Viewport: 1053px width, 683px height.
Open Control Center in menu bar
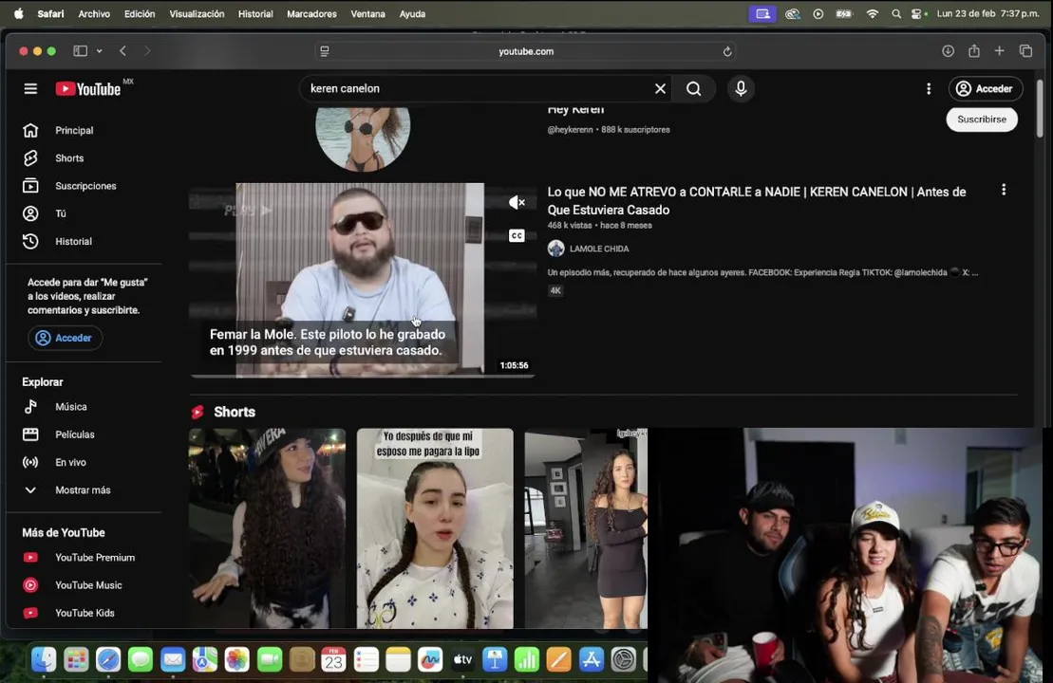pyautogui.click(x=918, y=13)
